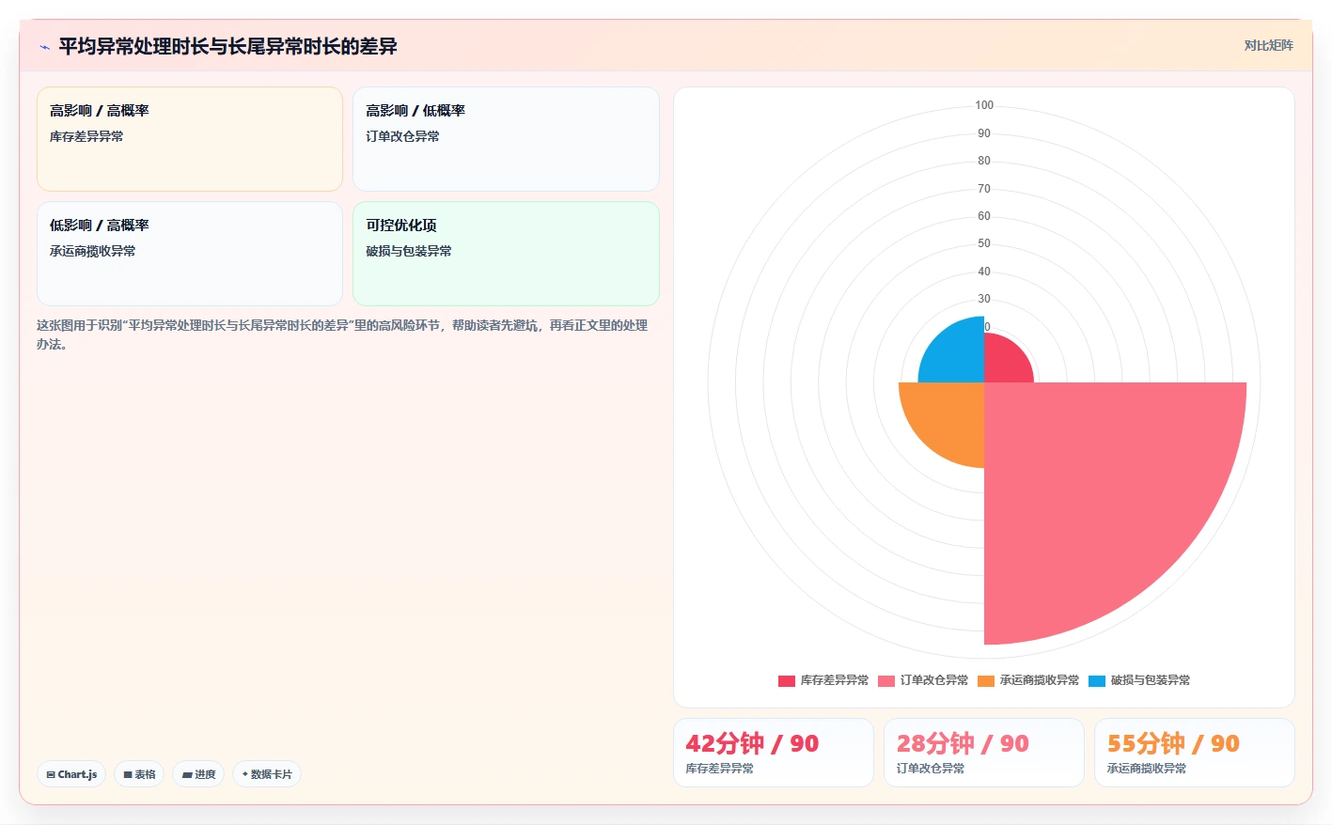Image resolution: width=1332 pixels, height=825 pixels.
Task: Click 承运商揽收异常 text in third card
Action: (92, 251)
